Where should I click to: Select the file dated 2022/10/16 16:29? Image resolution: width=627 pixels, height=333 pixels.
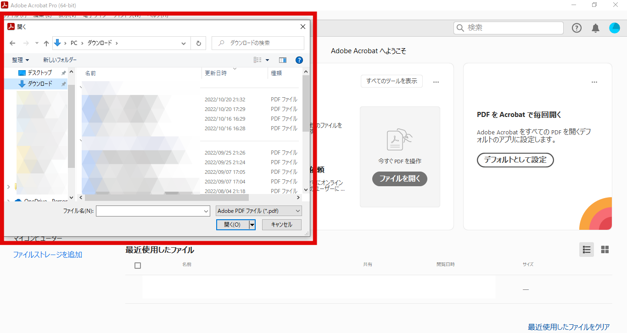point(189,119)
